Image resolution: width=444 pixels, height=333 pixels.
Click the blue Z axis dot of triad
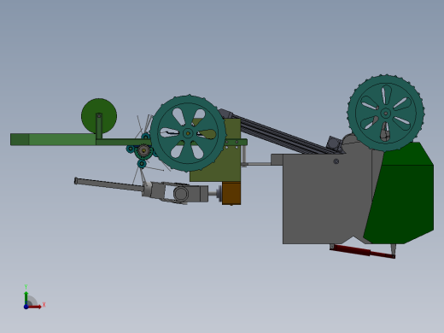[26, 307]
